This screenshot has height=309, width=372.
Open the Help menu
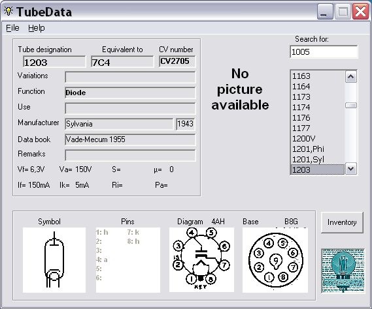[37, 28]
